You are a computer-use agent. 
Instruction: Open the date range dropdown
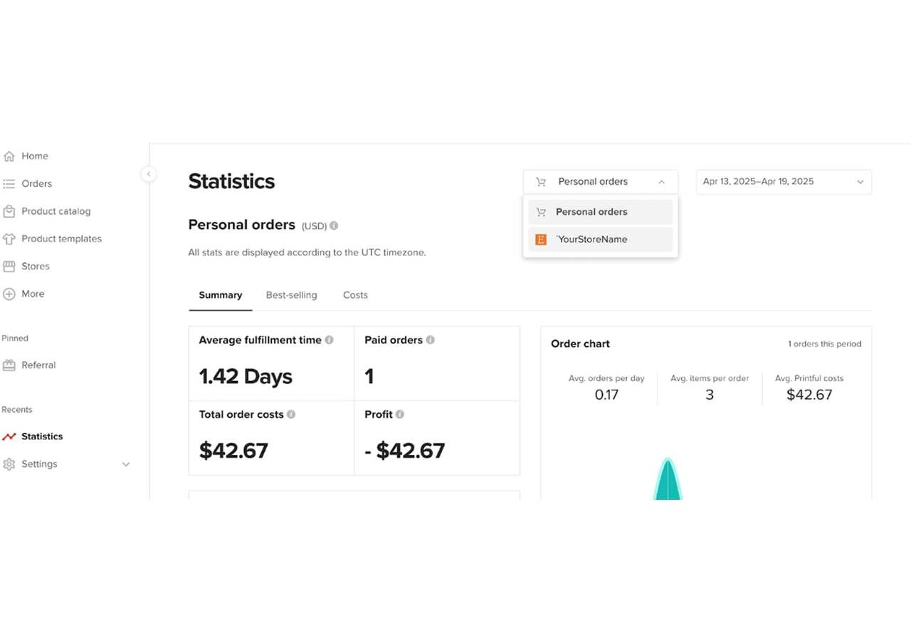coord(783,181)
